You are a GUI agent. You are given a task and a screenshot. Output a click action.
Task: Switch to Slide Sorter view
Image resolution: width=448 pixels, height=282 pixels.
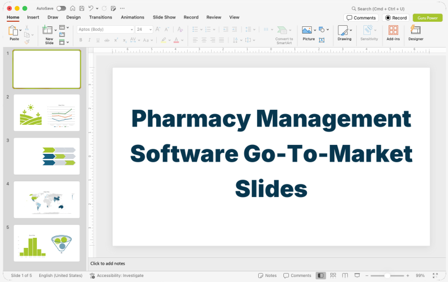point(333,275)
